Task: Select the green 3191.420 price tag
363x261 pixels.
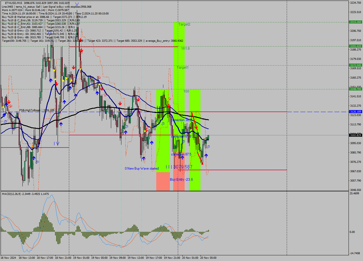Action: pyautogui.click(x=356, y=46)
